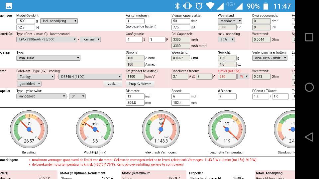The height and width of the screenshot is (179, 319).
Task: Click the Spoed 152.4 mm field
Action: [x=181, y=103]
